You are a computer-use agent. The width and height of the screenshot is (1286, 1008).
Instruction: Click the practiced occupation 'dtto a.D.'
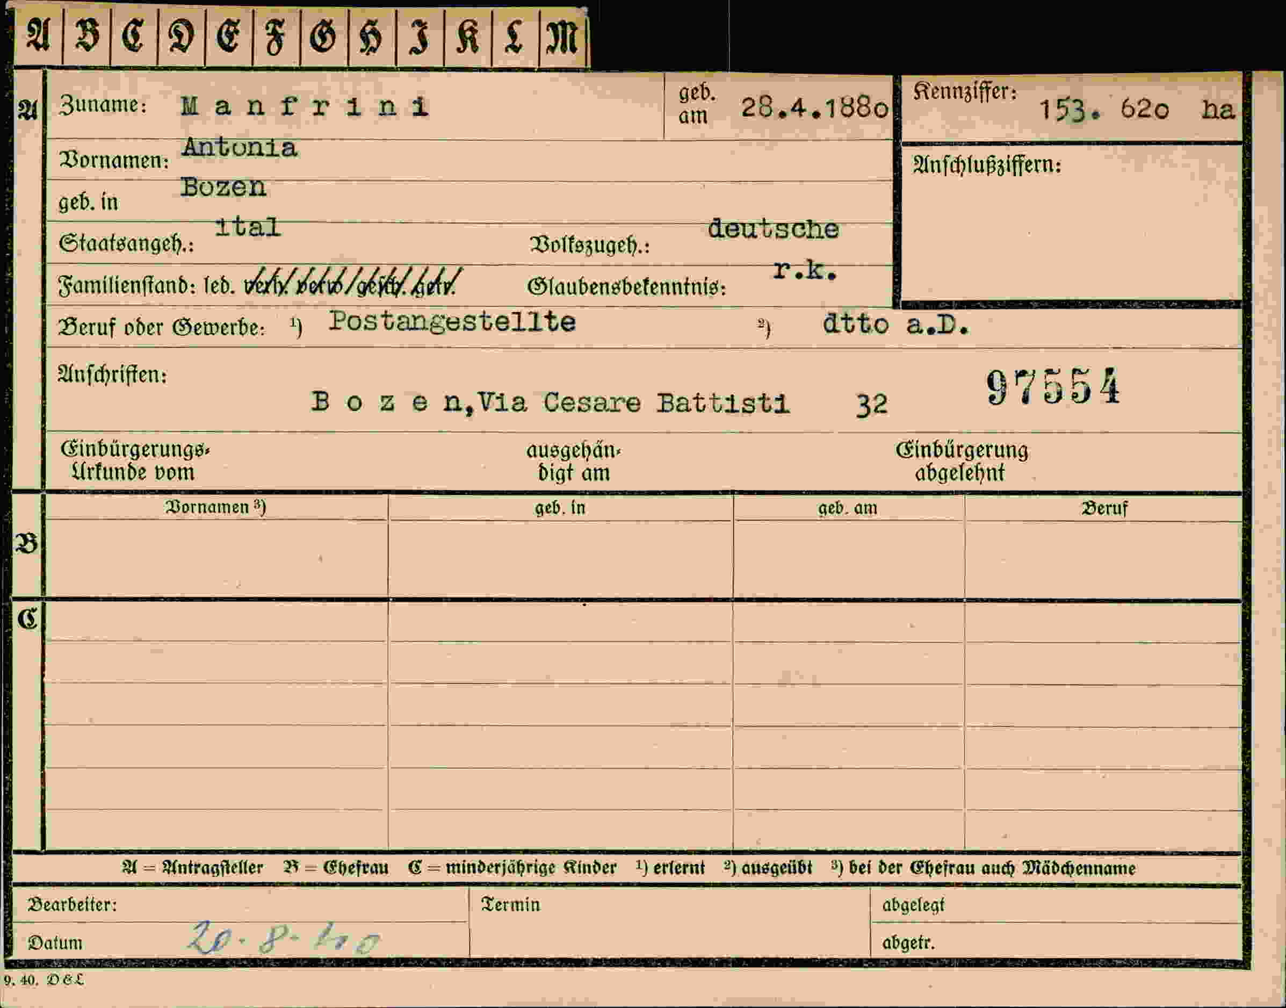point(895,325)
